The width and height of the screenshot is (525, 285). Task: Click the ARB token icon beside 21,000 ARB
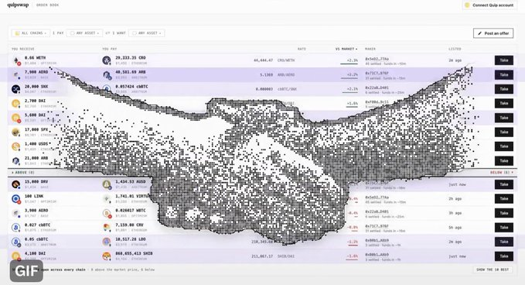tap(15, 161)
